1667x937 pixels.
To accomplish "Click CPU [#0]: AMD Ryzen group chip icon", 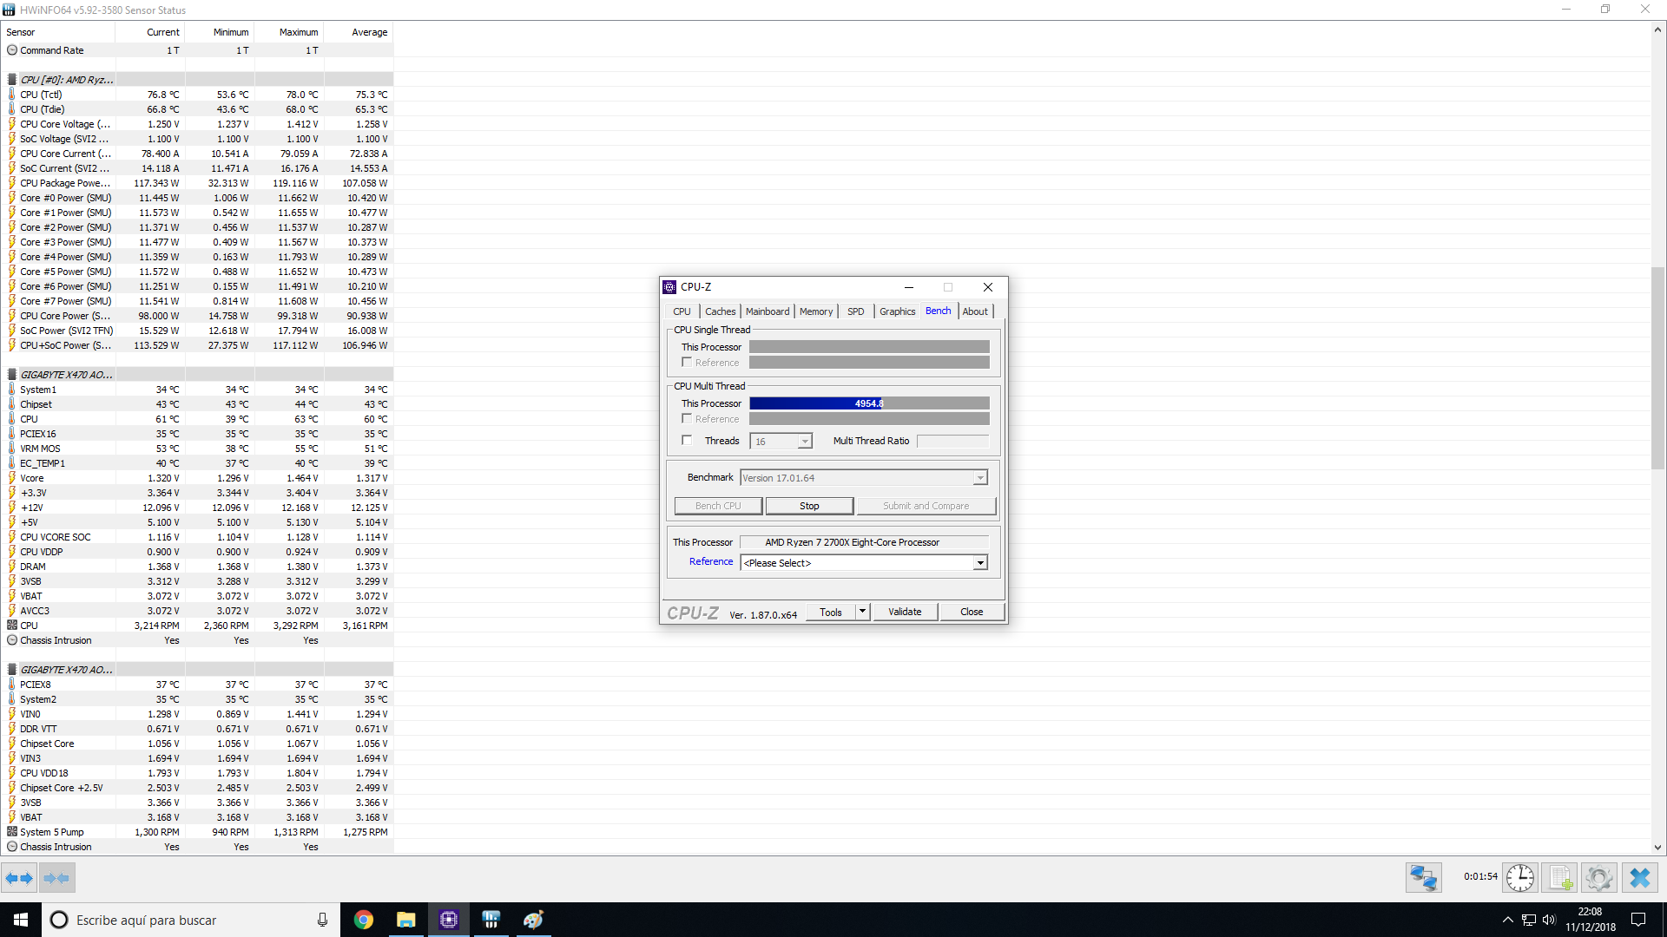I will coord(12,80).
